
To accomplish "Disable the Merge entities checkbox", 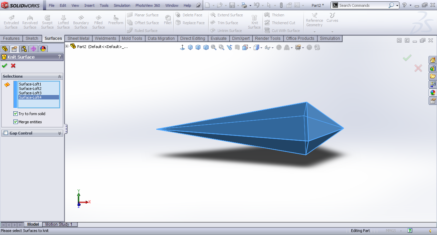I will coord(15,122).
